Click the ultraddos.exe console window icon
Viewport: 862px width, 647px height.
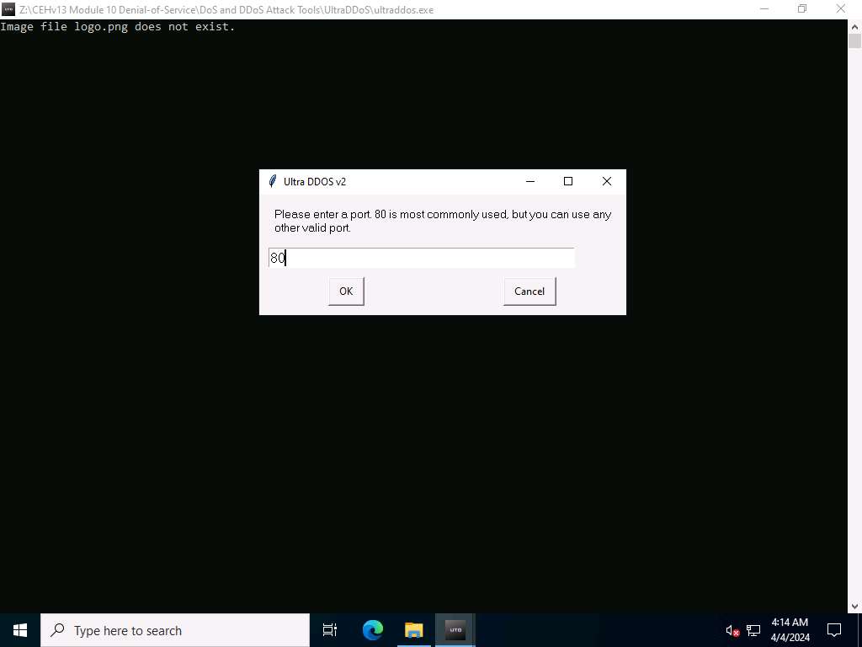click(8, 9)
